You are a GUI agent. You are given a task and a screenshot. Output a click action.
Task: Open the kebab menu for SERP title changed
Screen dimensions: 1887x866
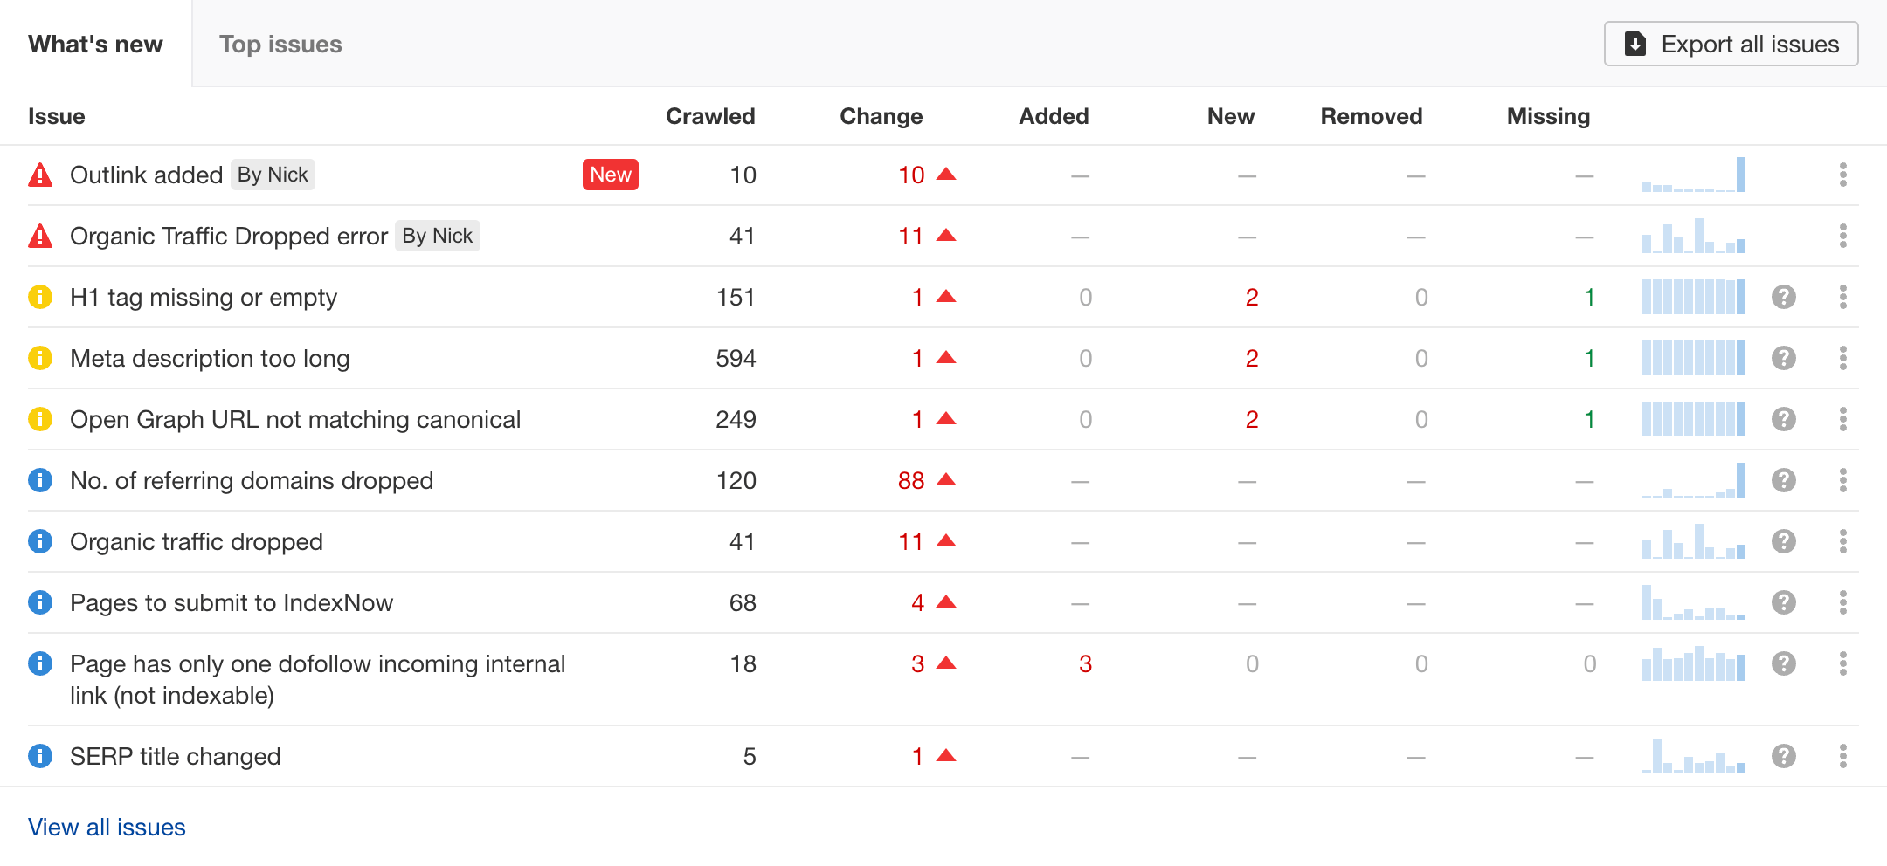(x=1843, y=756)
